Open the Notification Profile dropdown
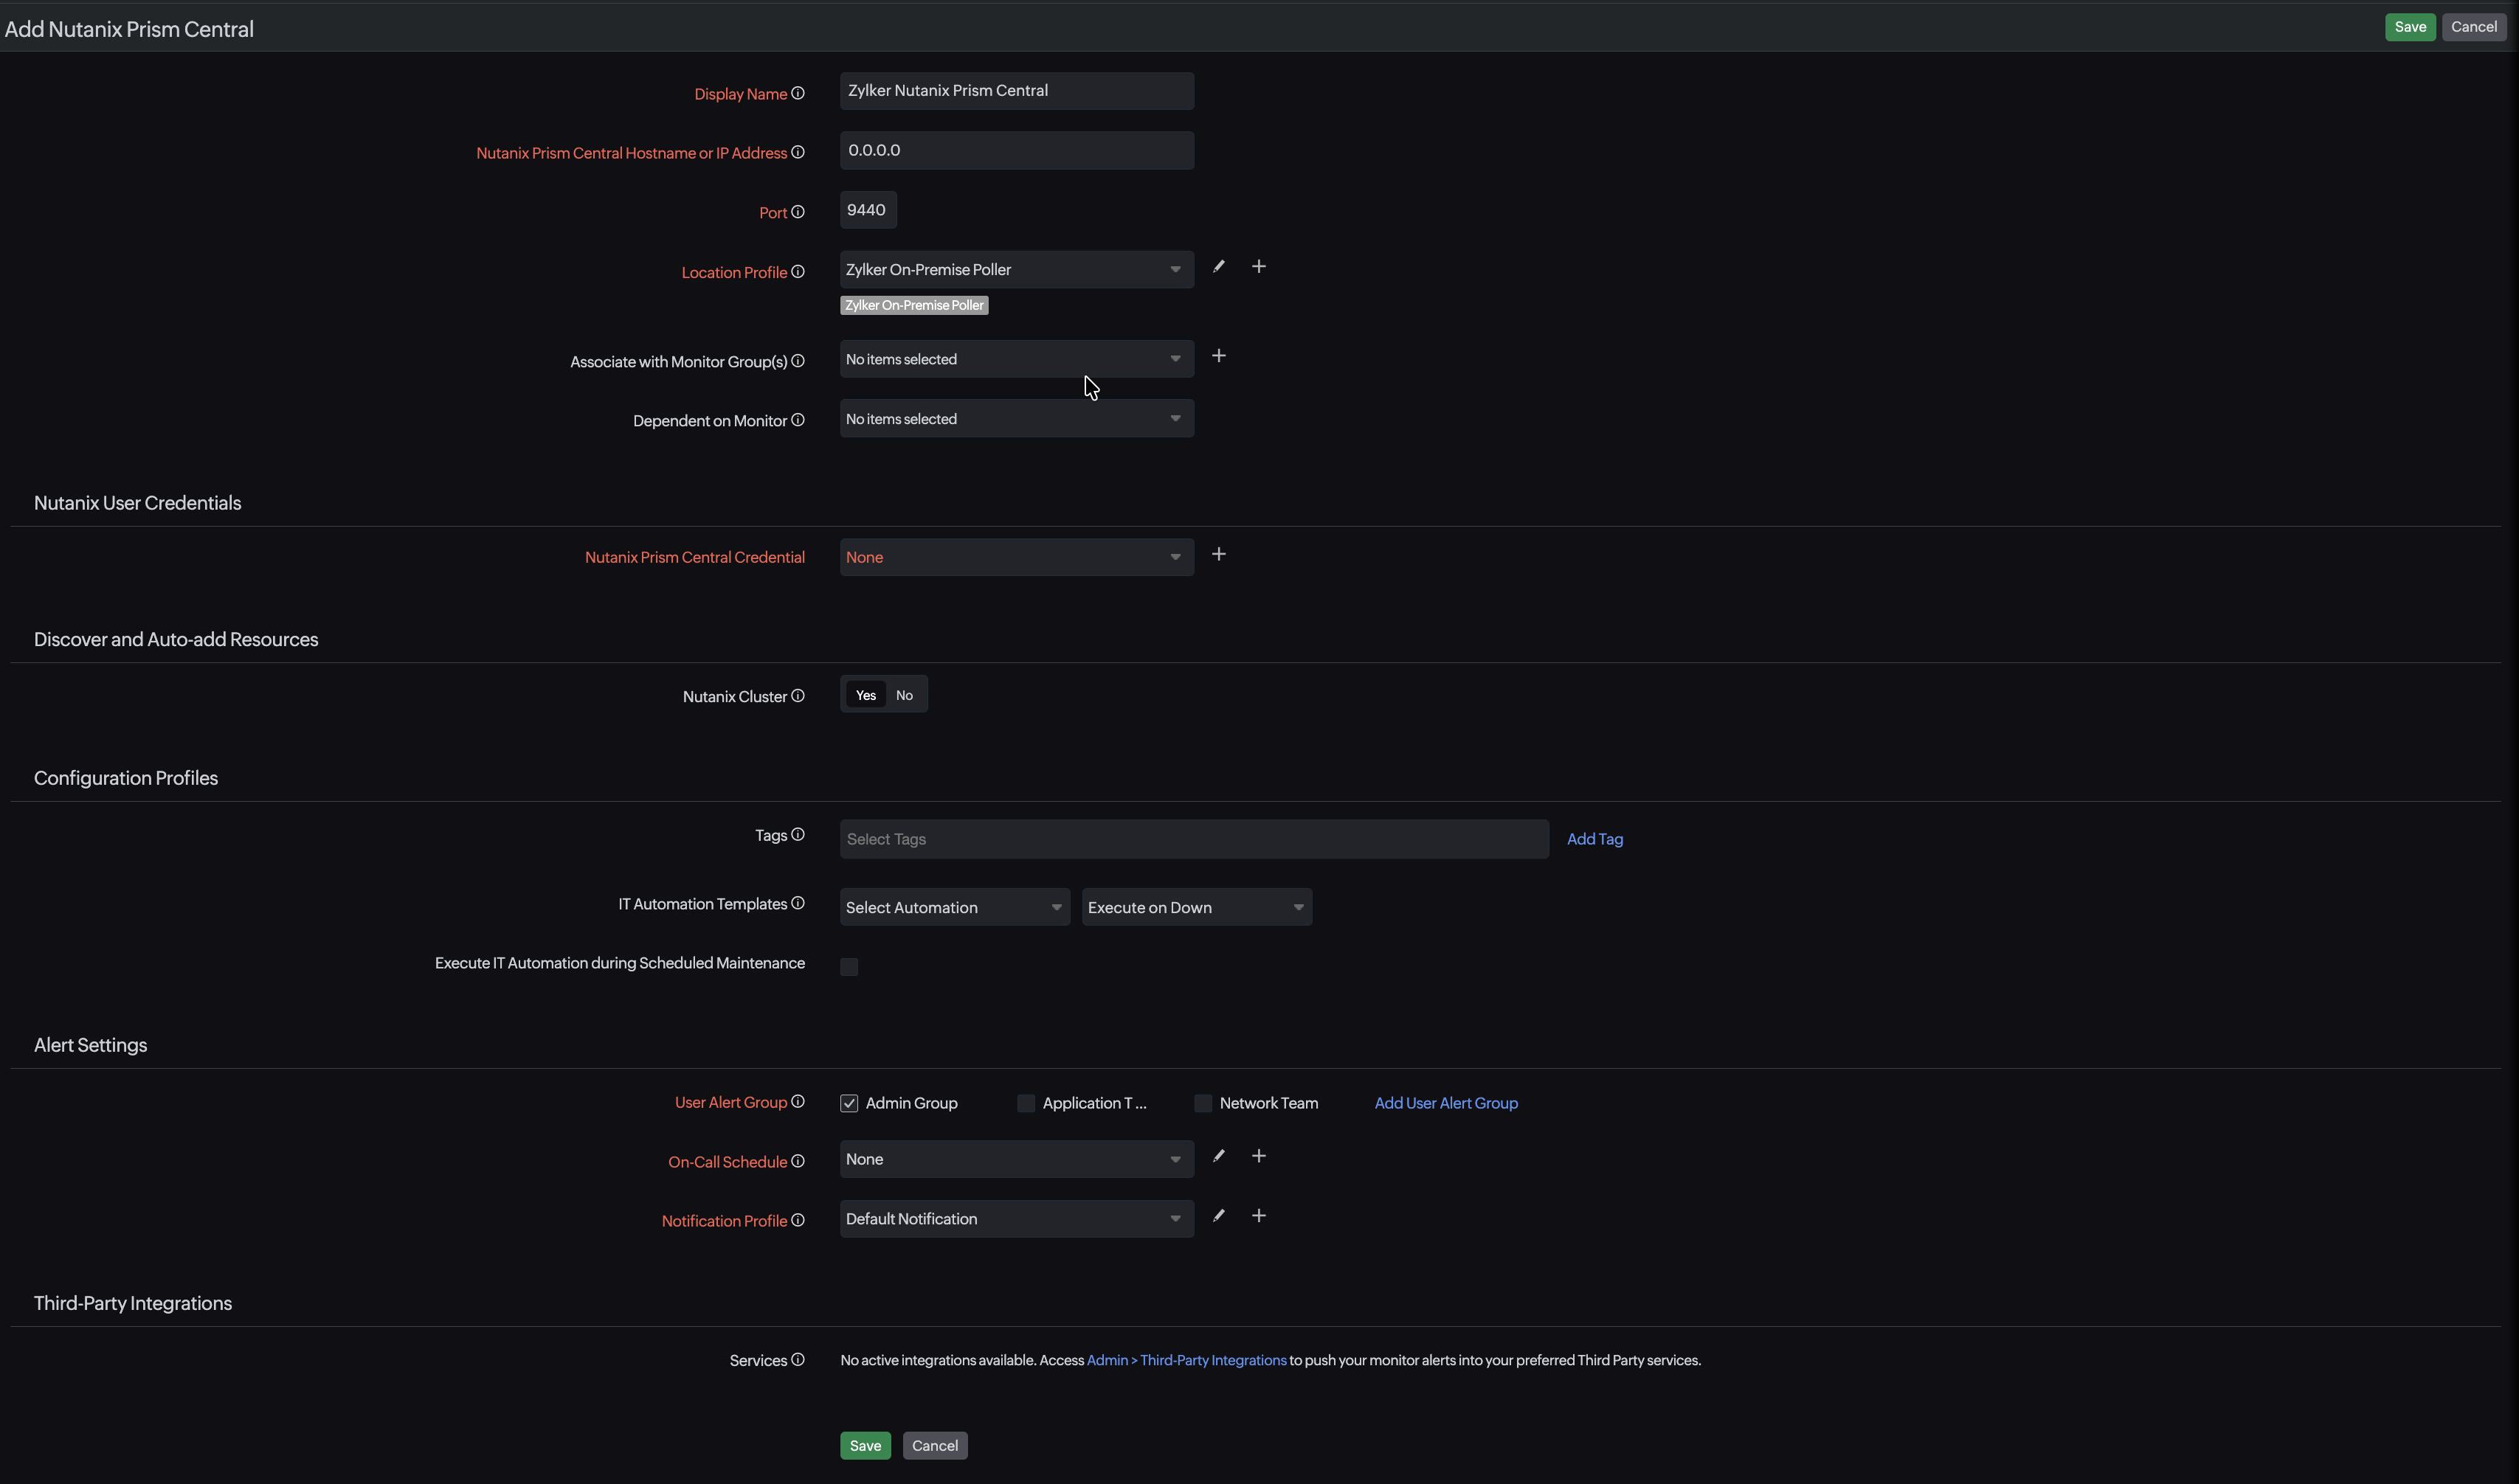This screenshot has width=2519, height=1484. [1017, 1219]
